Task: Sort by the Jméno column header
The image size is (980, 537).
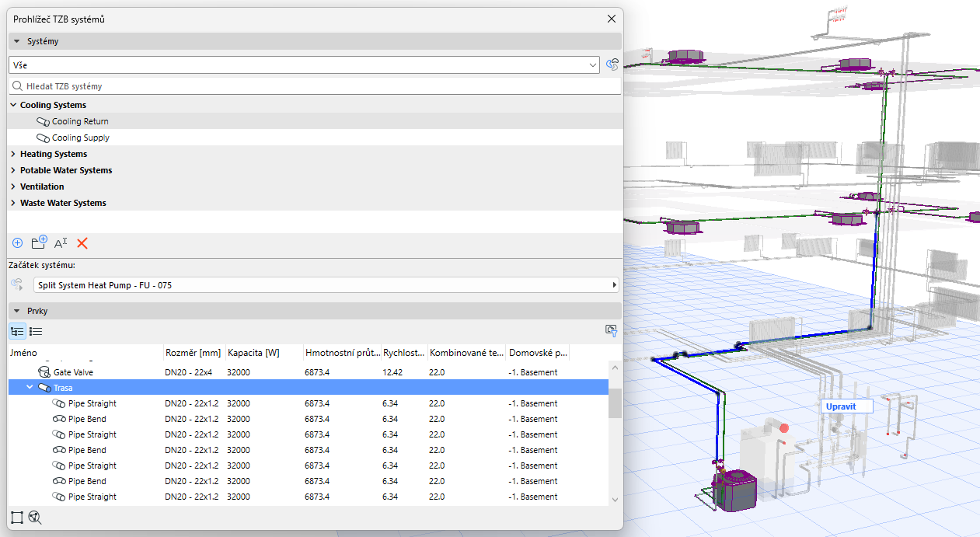Action: 85,353
